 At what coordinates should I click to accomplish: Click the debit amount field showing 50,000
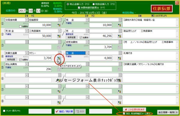[40, 36]
